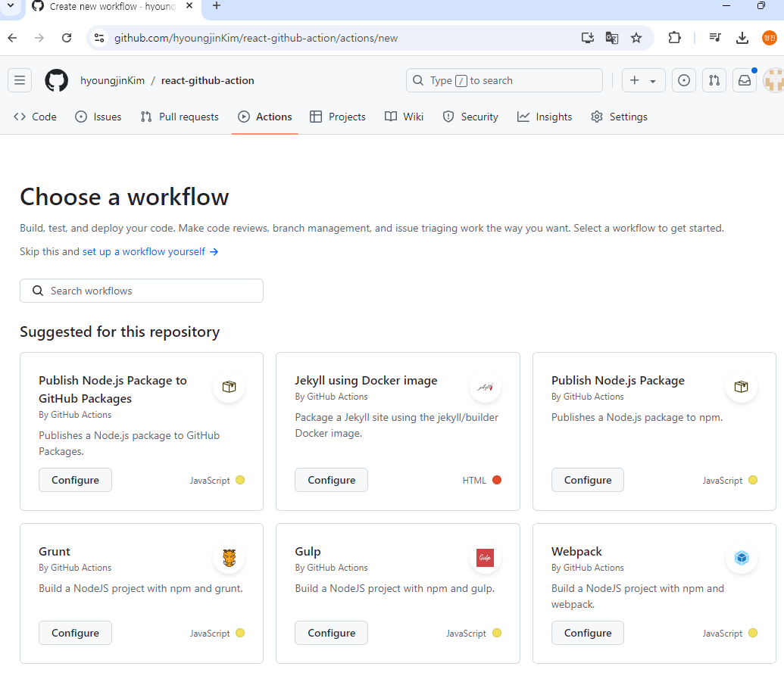The width and height of the screenshot is (784, 682).
Task: Click the Grunt card title
Action: tap(55, 552)
